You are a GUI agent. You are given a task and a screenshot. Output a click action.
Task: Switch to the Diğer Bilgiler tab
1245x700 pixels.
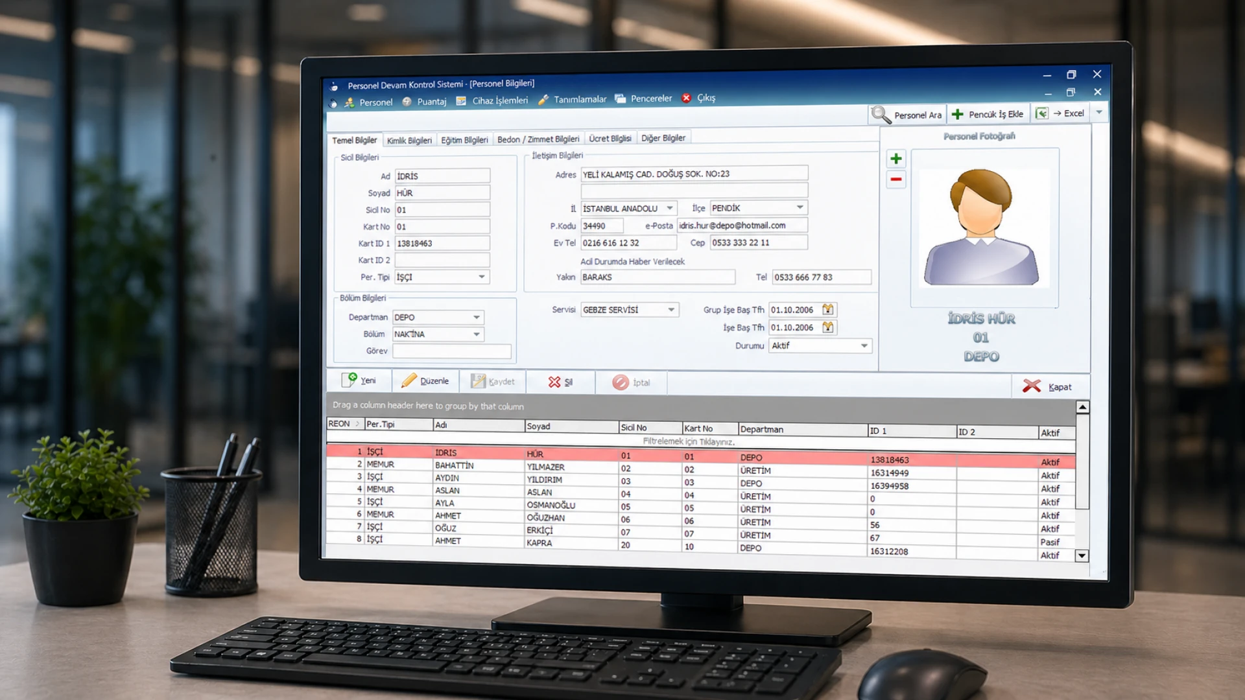point(663,138)
